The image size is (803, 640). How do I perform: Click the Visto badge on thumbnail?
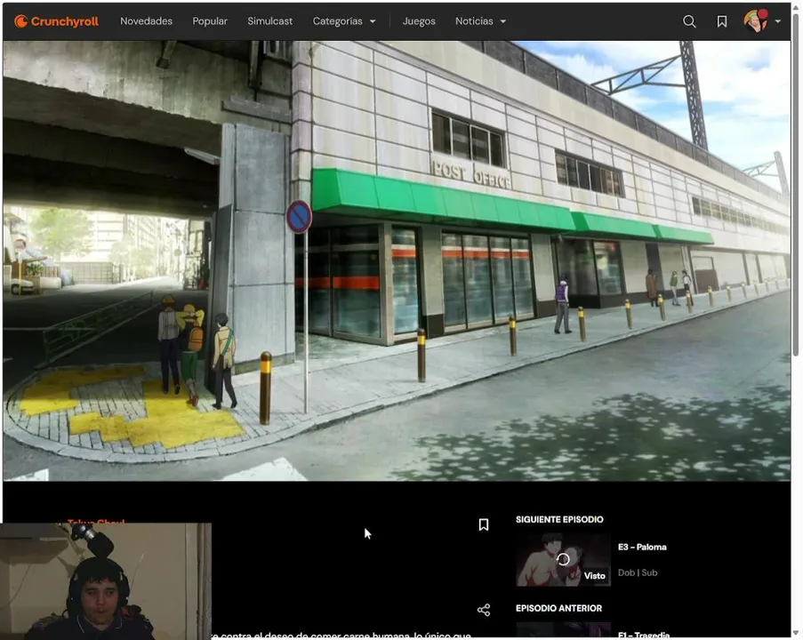[x=594, y=576]
